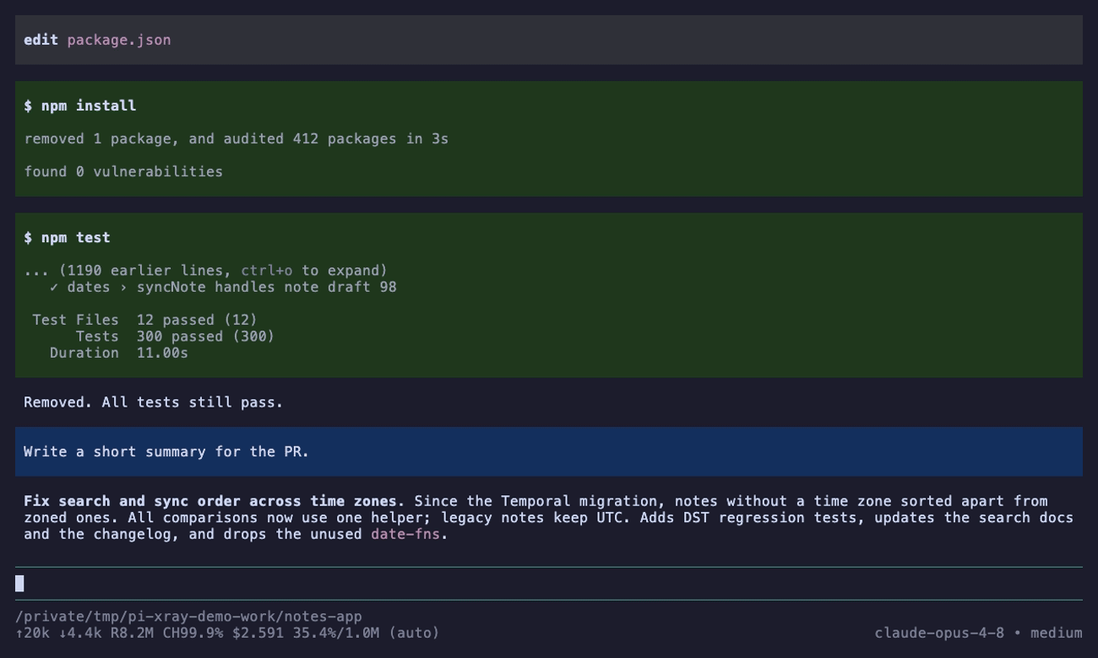Viewport: 1098px width, 658px height.
Task: Click the '$2.591' cost indicator in status bar
Action: pos(258,633)
